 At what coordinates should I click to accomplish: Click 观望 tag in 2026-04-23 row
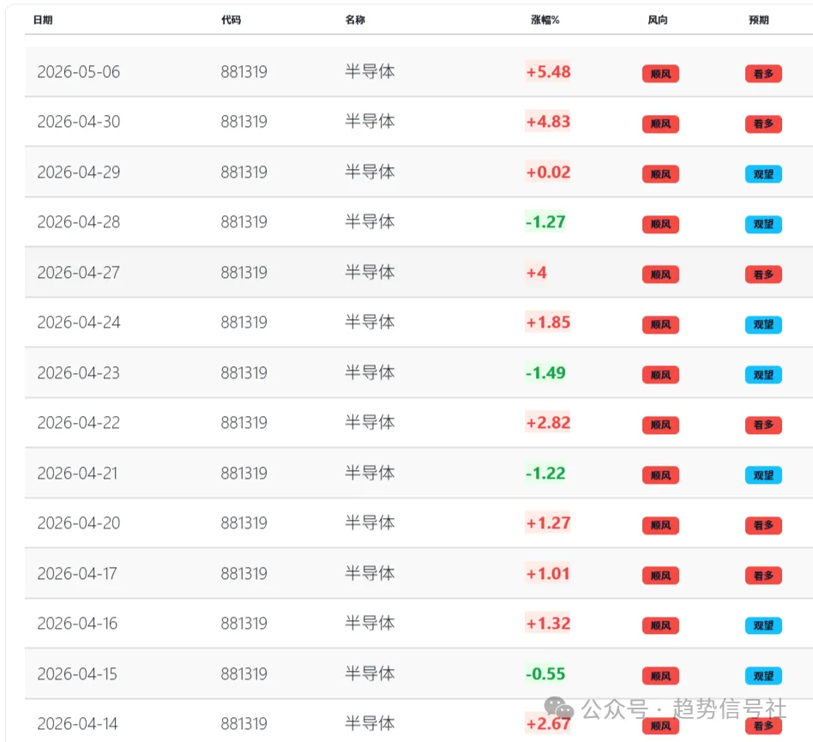[763, 375]
